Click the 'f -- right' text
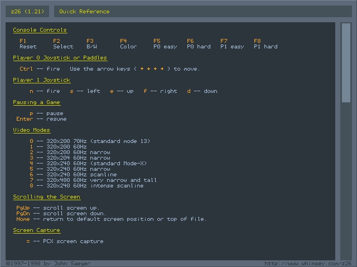Screen dimensions: 357x267 160,91
